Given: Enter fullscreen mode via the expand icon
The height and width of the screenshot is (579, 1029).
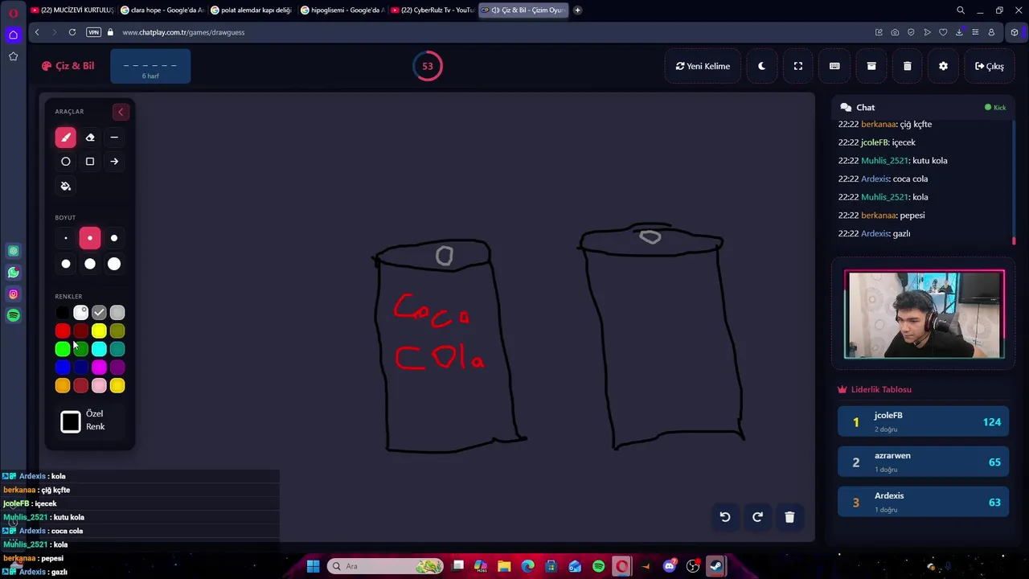Looking at the screenshot, I should tap(798, 66).
